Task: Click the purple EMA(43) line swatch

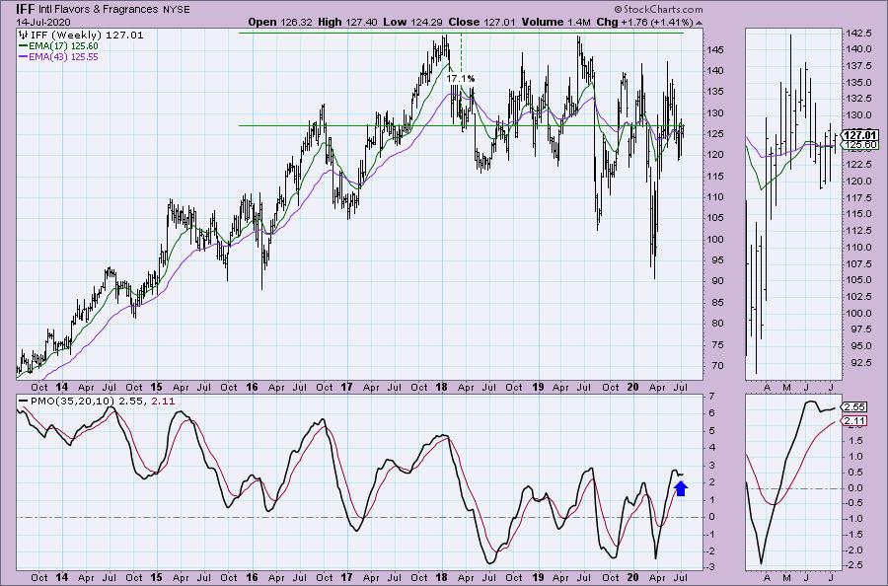Action: tap(24, 56)
